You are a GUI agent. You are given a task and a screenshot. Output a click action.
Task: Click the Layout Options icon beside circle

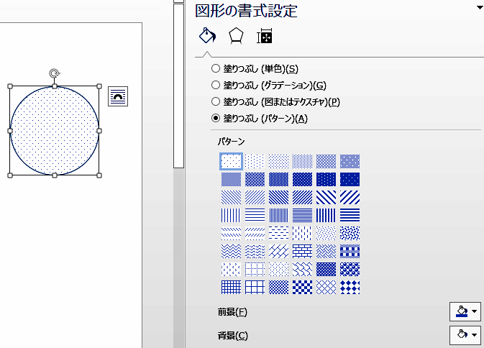117,96
